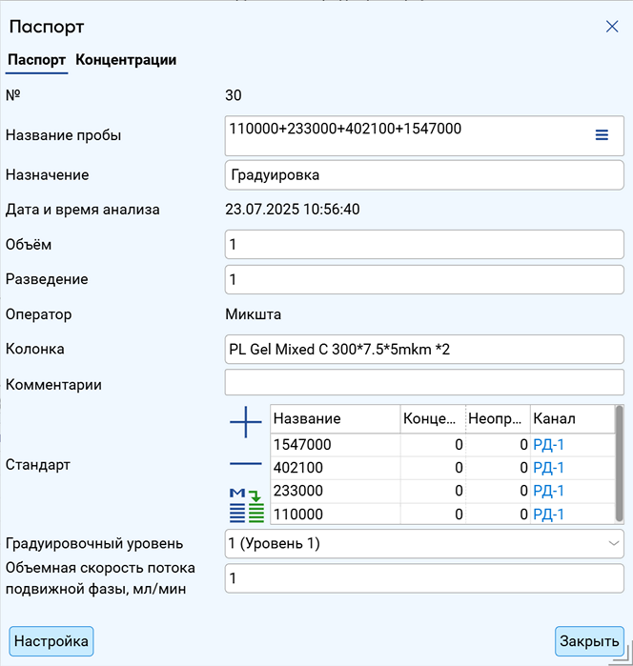This screenshot has width=633, height=666.
Task: Select the Паспорт tab
Action: coord(36,60)
